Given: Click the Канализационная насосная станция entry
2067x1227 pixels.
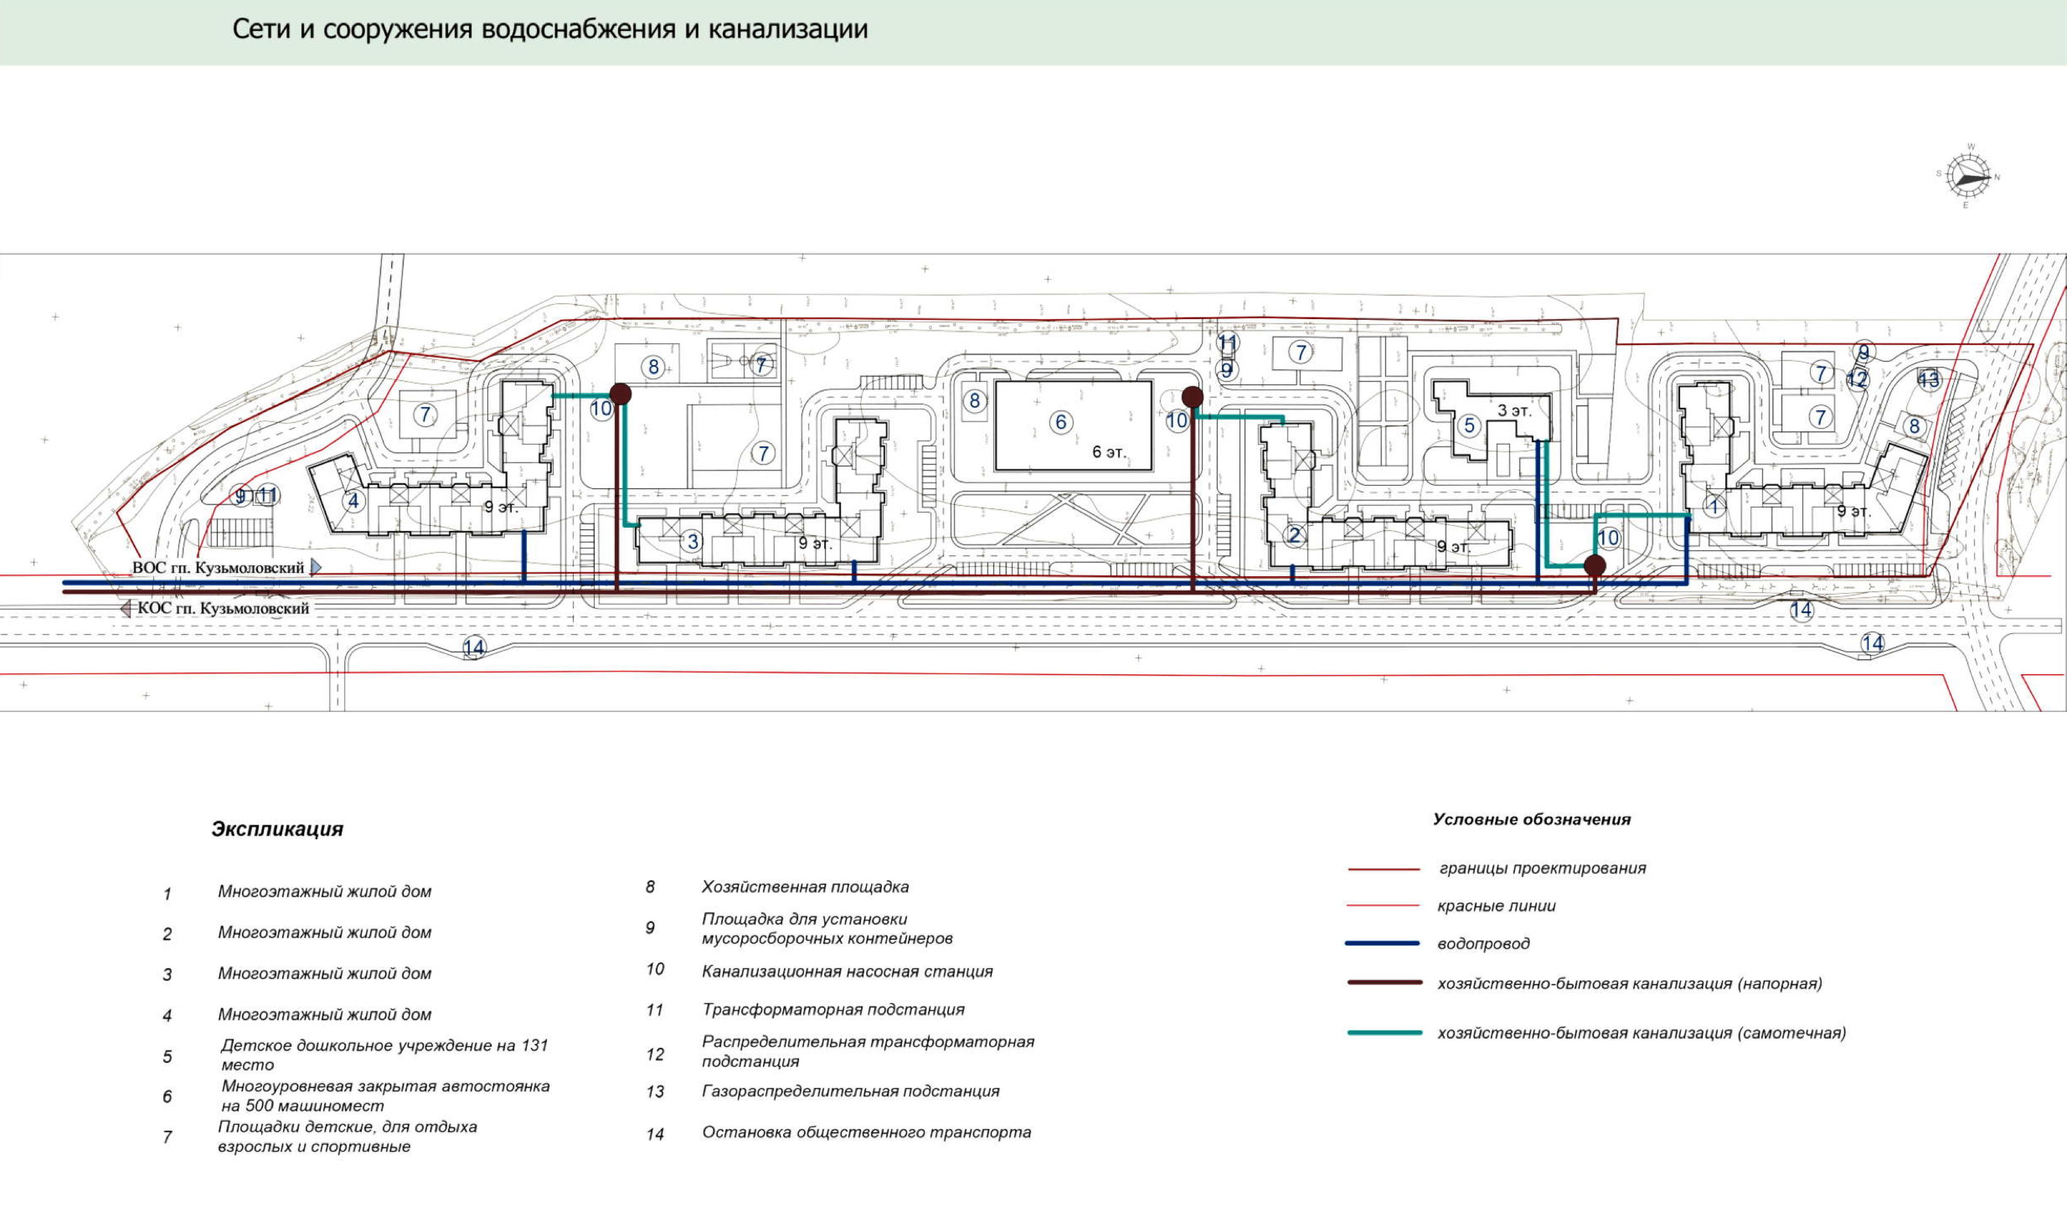Looking at the screenshot, I should click(846, 971).
